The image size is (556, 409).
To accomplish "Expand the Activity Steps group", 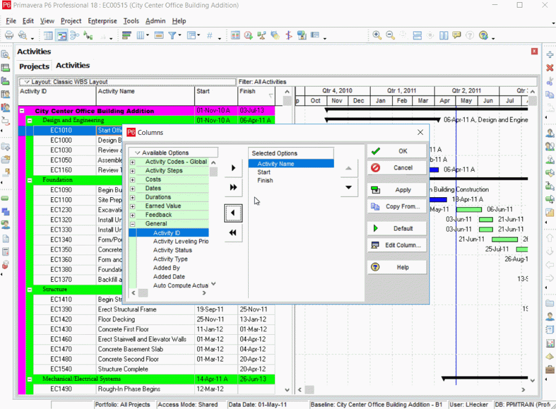I will pos(132,171).
